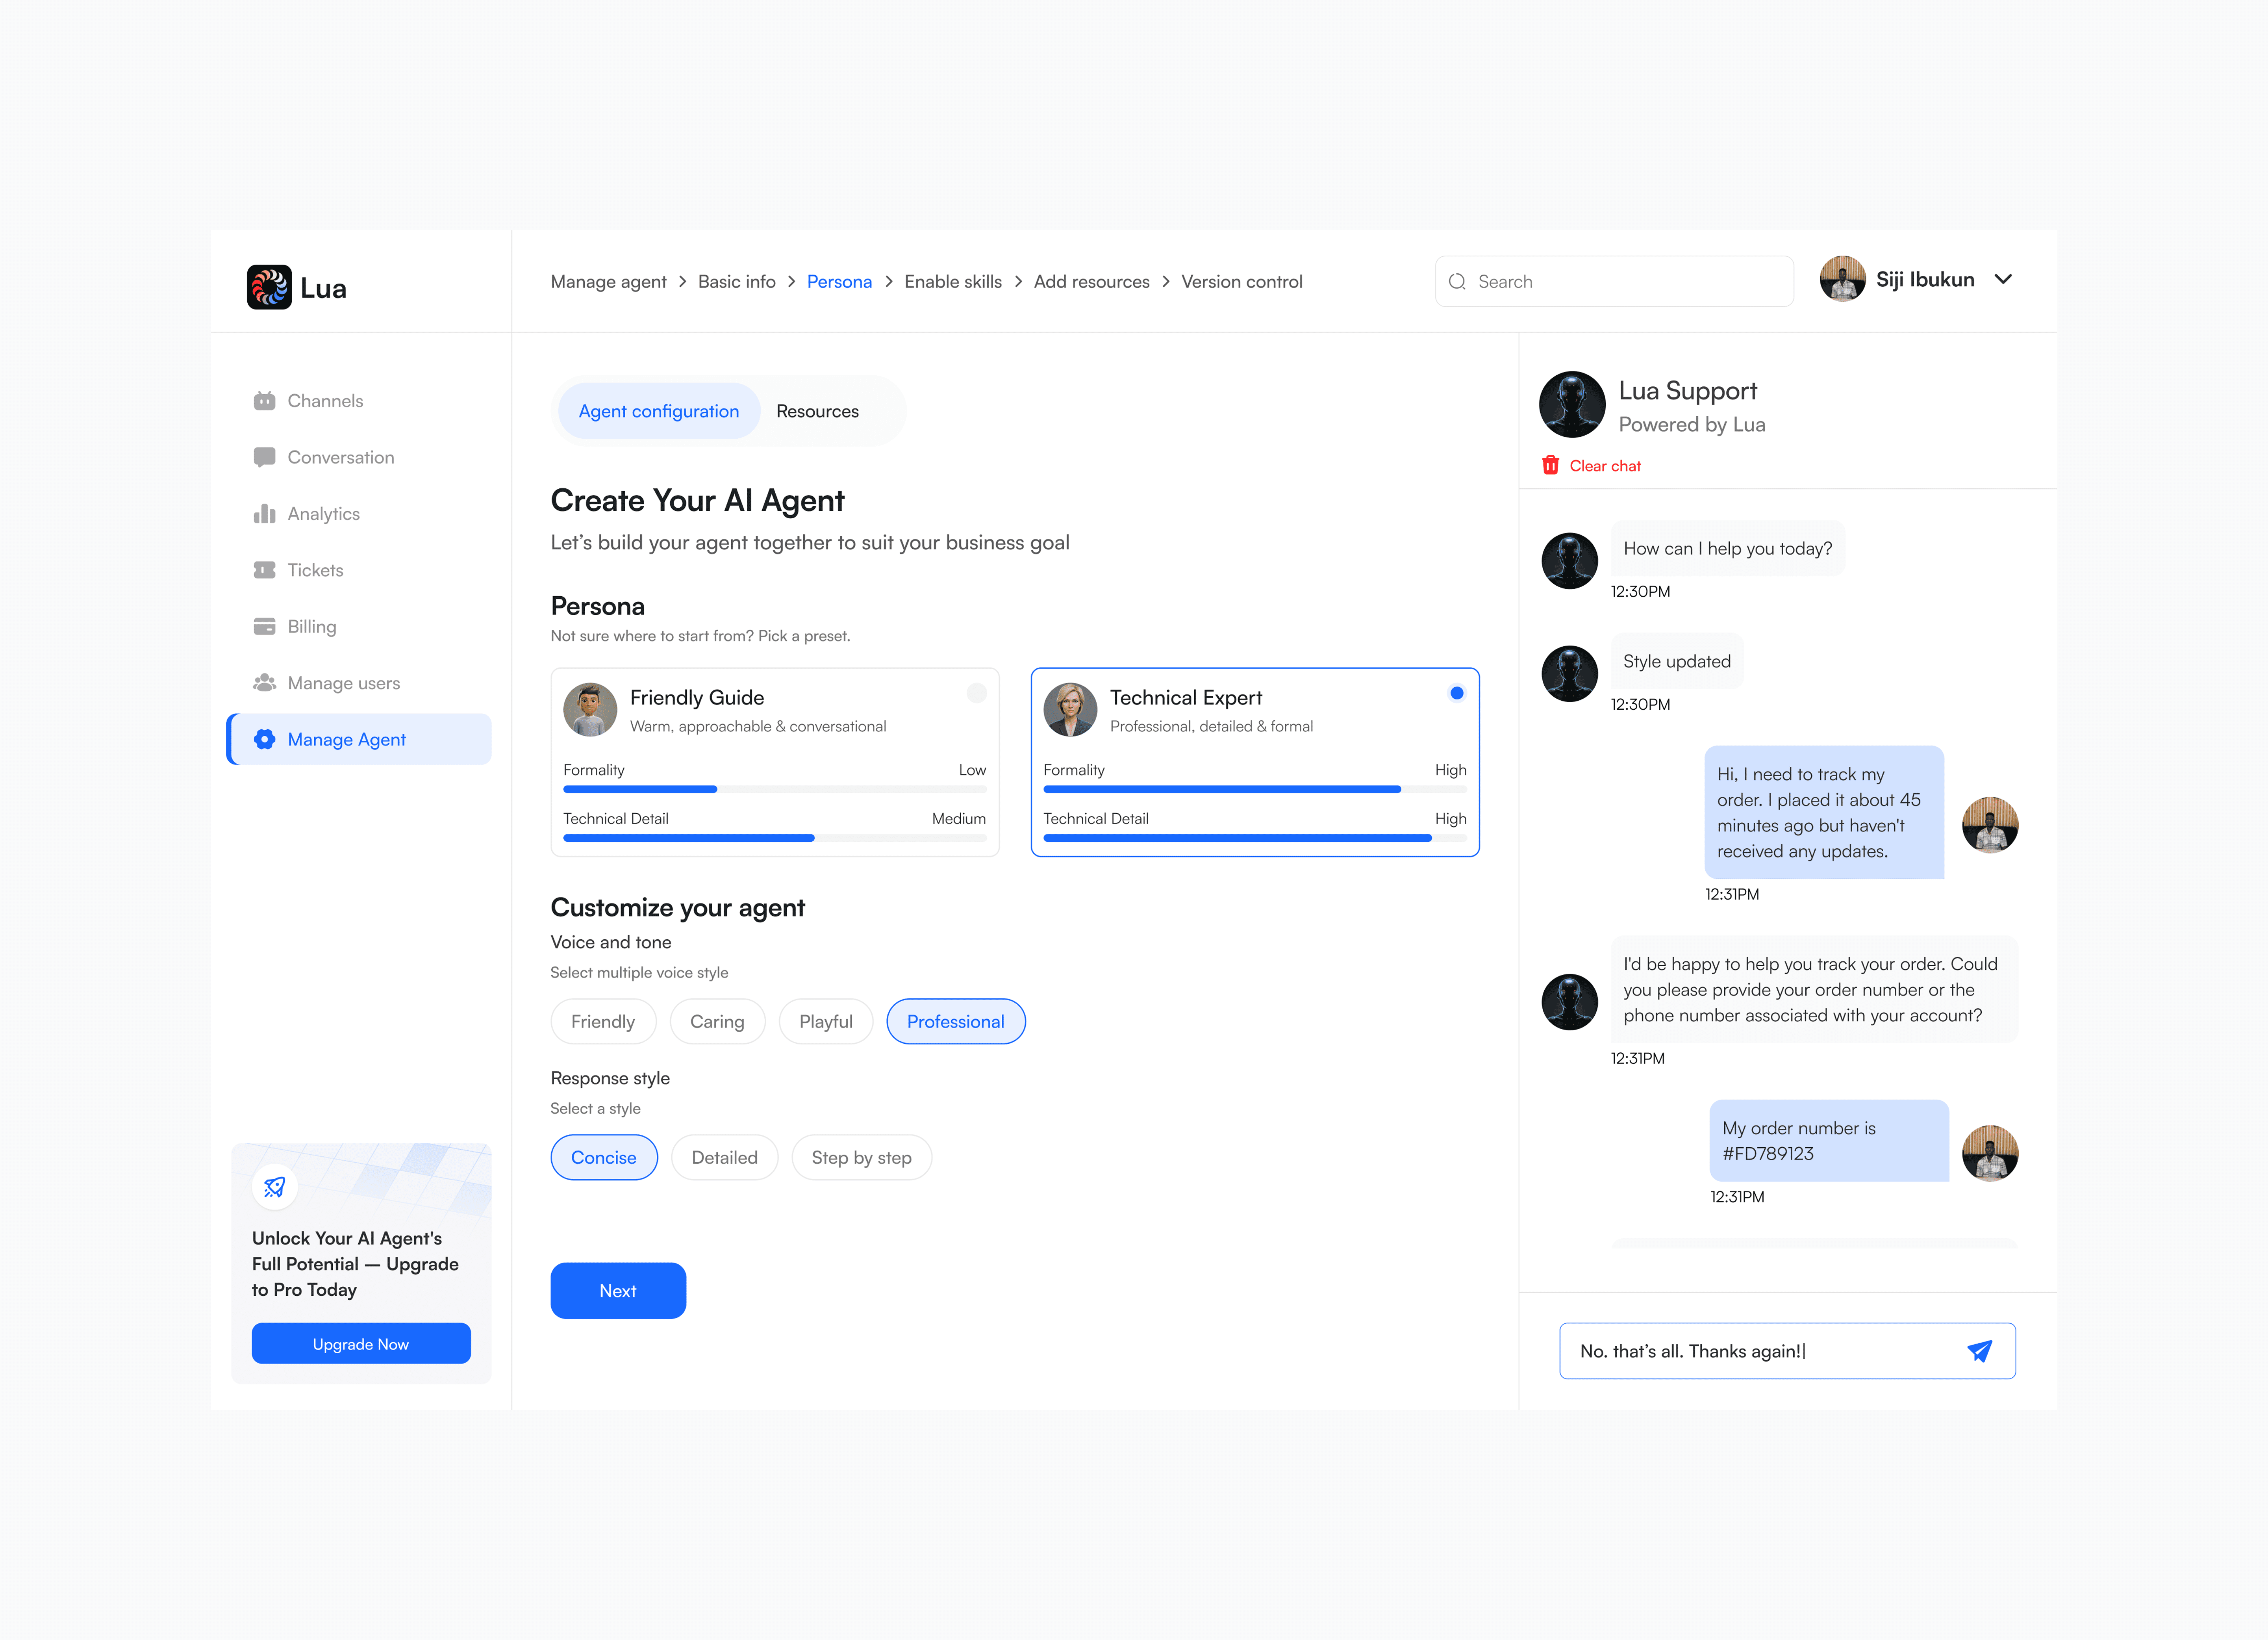
Task: Select the Technical Expert radio button
Action: 1456,693
